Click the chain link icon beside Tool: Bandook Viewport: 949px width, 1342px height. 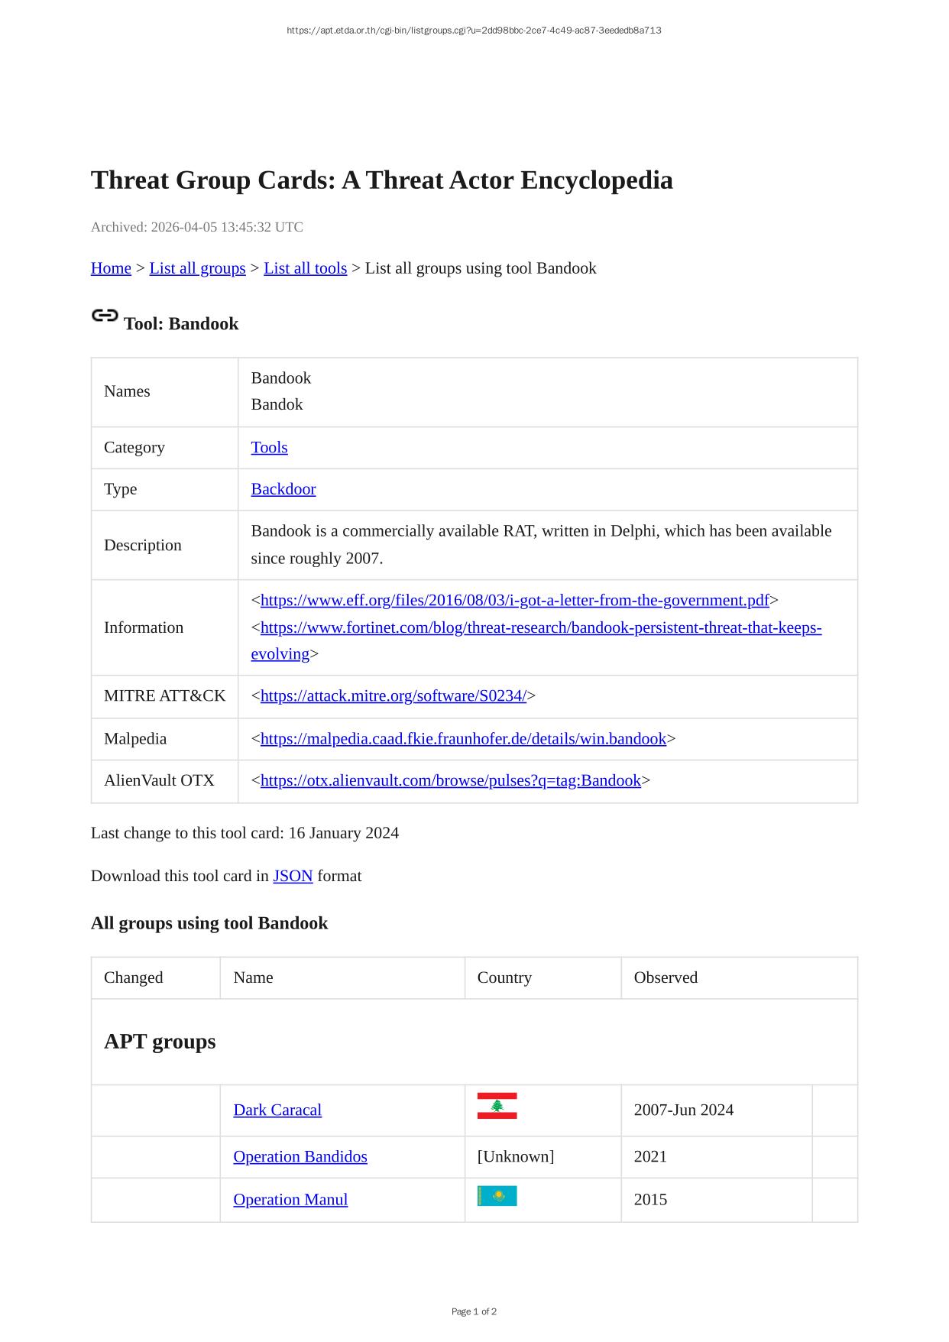[x=105, y=316]
